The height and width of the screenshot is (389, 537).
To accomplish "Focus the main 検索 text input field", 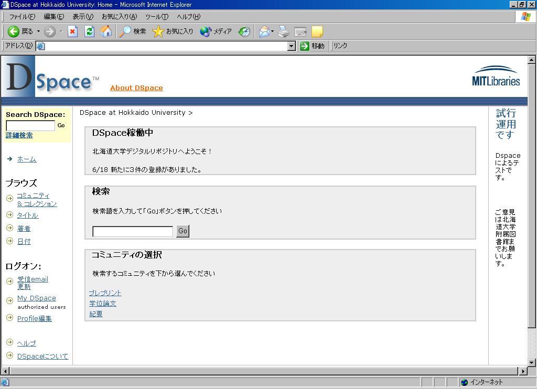I will (x=133, y=232).
